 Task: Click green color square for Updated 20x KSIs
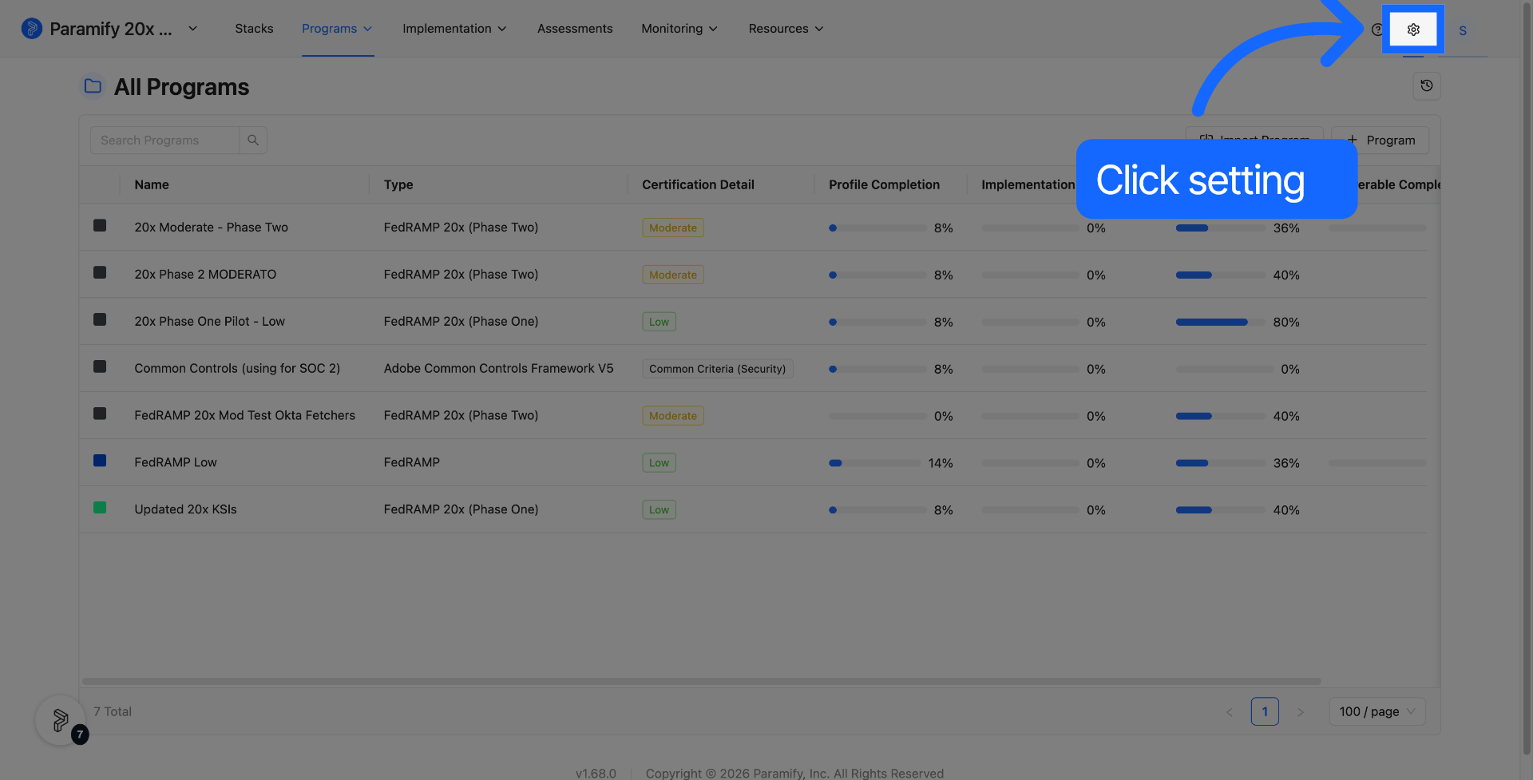tap(100, 508)
